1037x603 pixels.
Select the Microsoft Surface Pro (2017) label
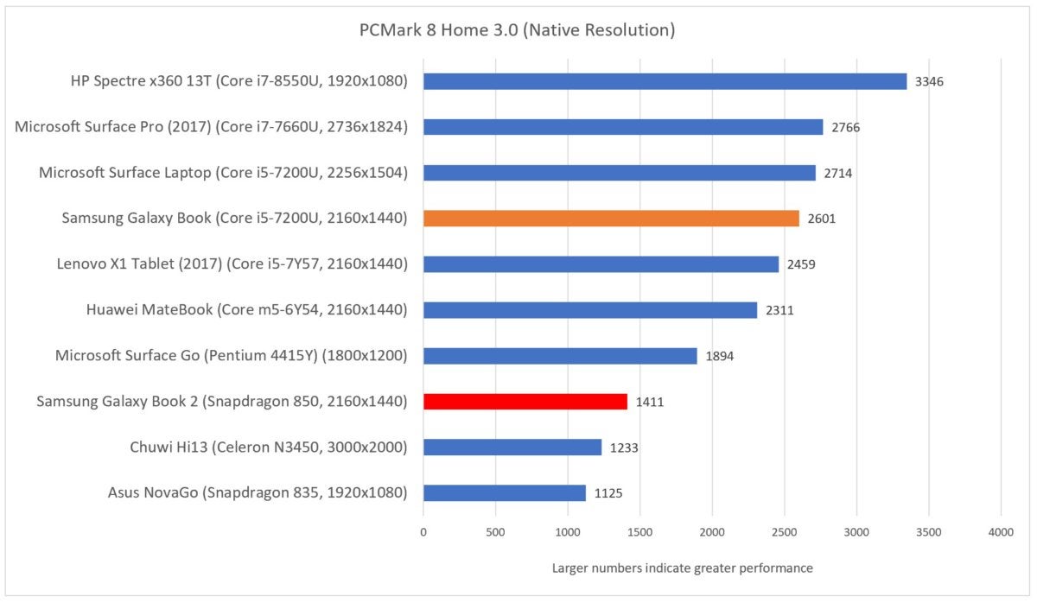[x=212, y=127]
